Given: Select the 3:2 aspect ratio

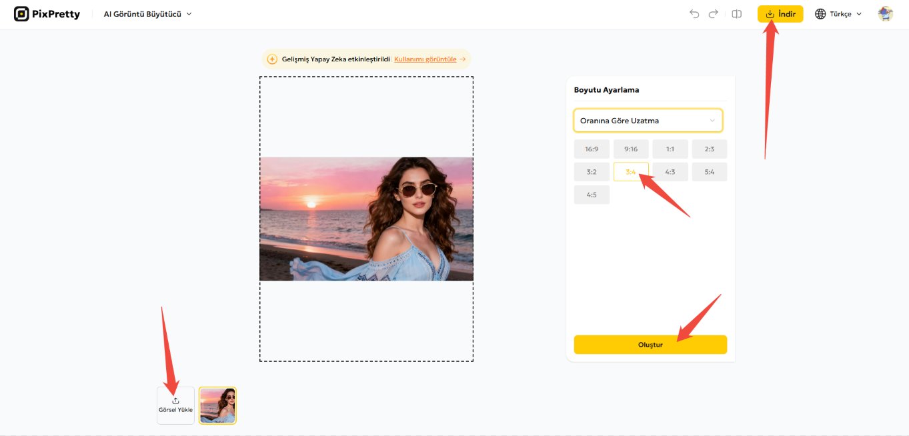Looking at the screenshot, I should 591,171.
